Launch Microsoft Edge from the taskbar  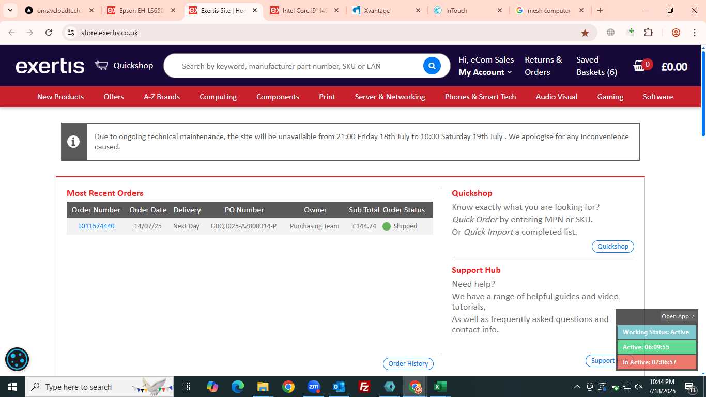tap(238, 387)
